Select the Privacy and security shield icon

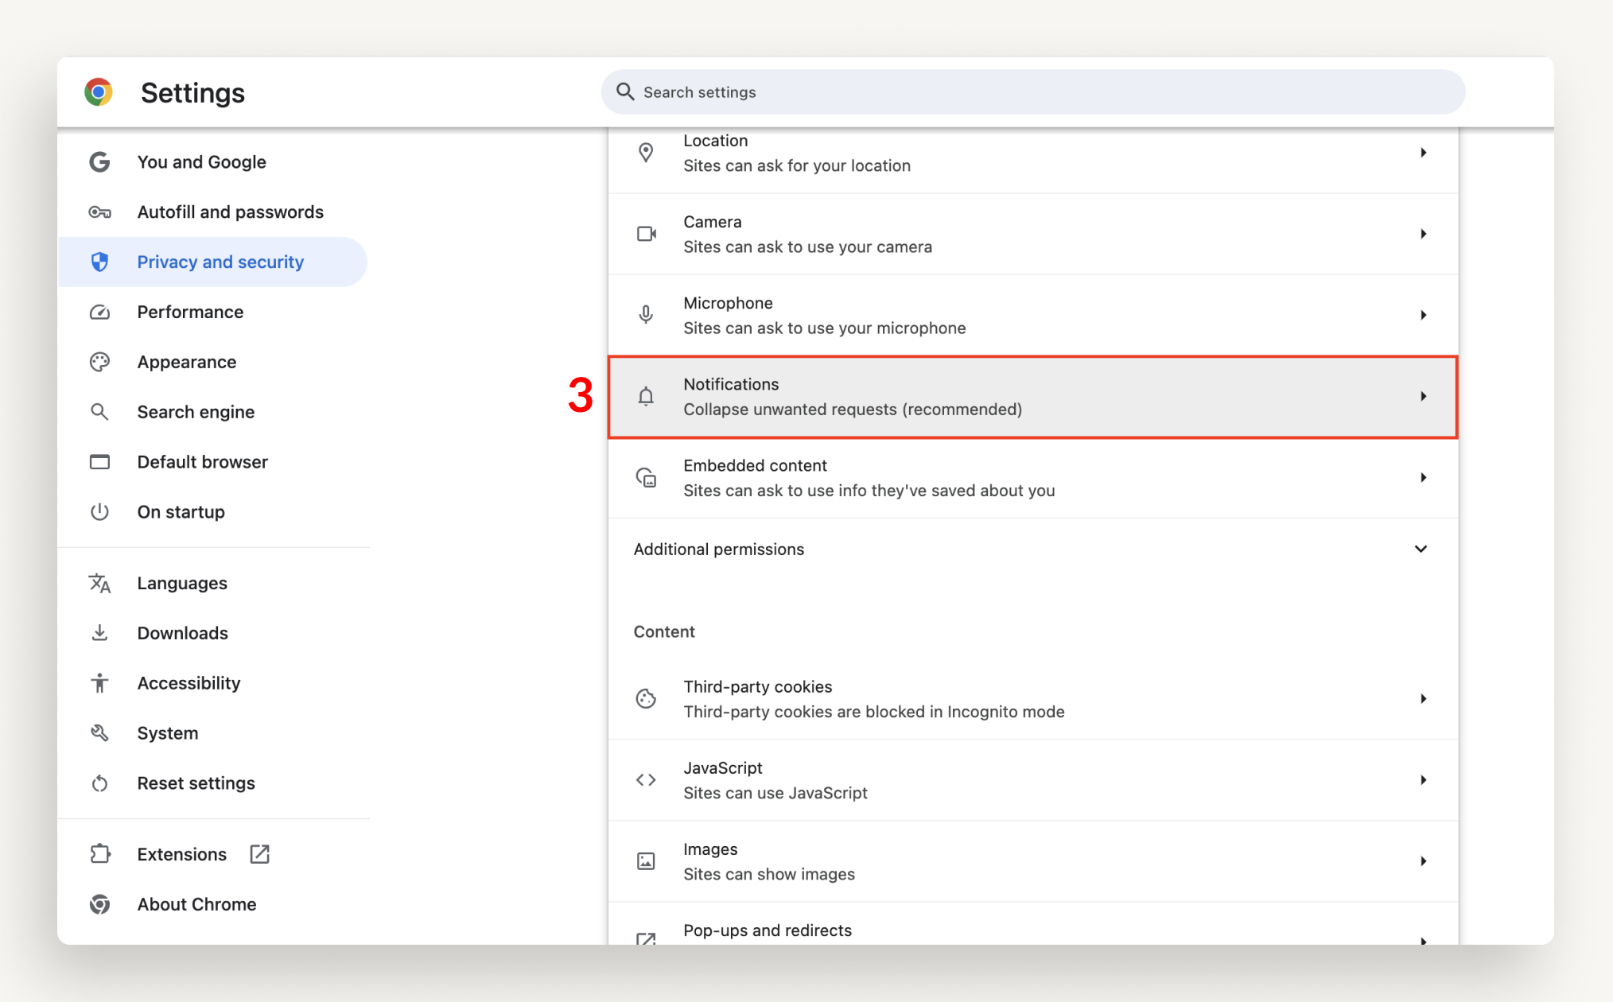pyautogui.click(x=99, y=262)
